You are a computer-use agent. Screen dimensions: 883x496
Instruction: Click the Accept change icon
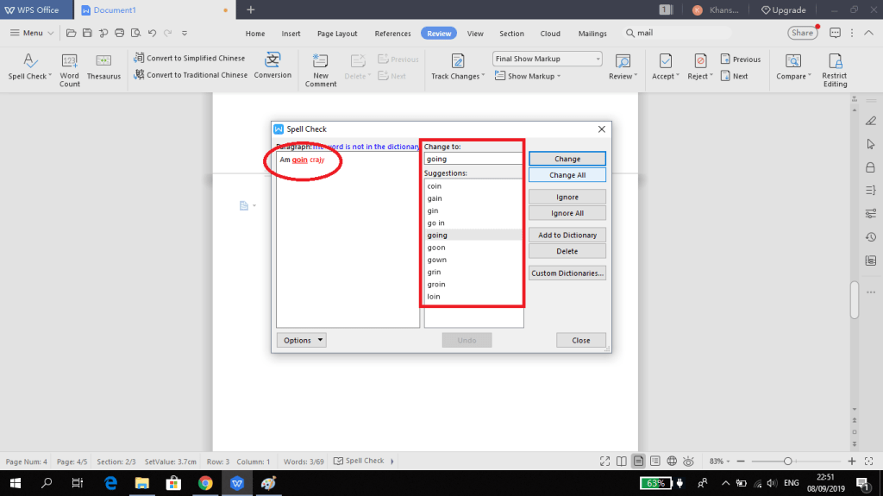(665, 61)
